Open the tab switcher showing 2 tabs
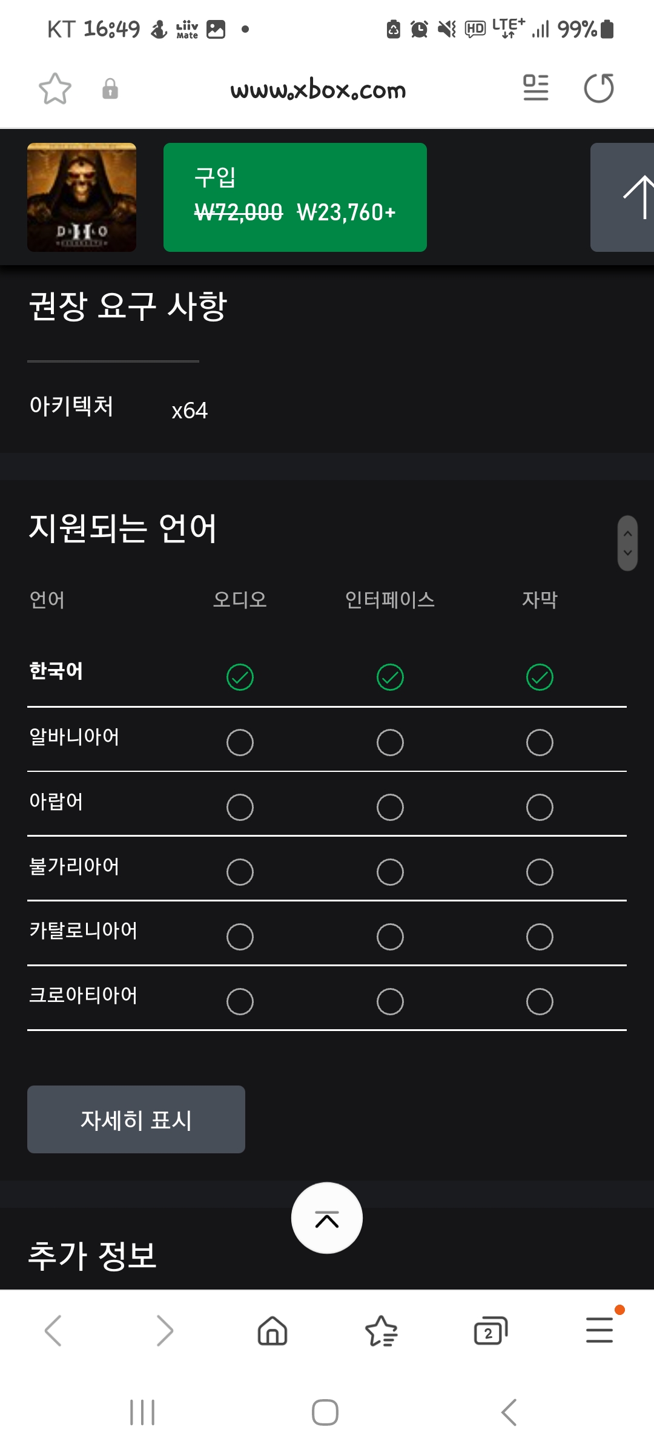654x1453 pixels. pos(490,1331)
